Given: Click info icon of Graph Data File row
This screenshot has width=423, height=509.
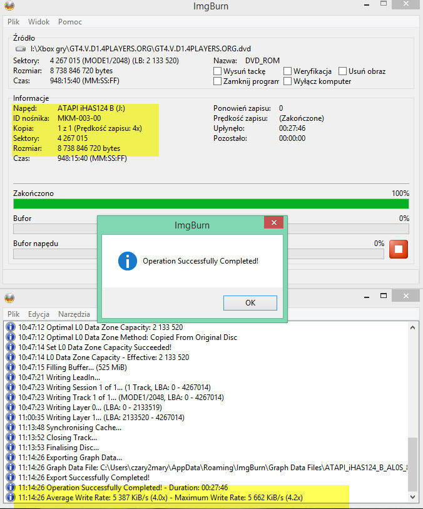Looking at the screenshot, I should (x=11, y=468).
